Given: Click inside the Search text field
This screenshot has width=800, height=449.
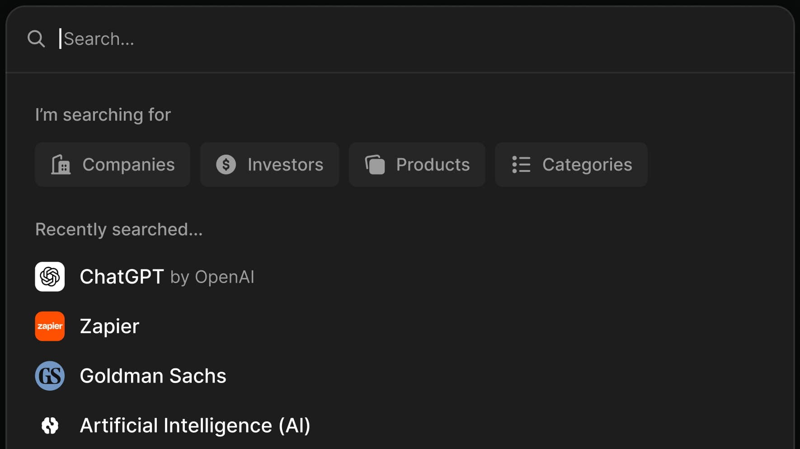Looking at the screenshot, I should click(181, 39).
